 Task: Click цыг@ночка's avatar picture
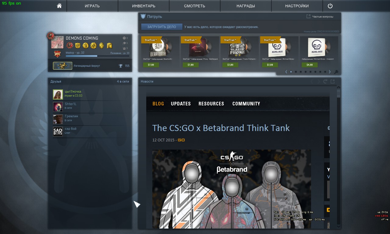click(x=58, y=94)
